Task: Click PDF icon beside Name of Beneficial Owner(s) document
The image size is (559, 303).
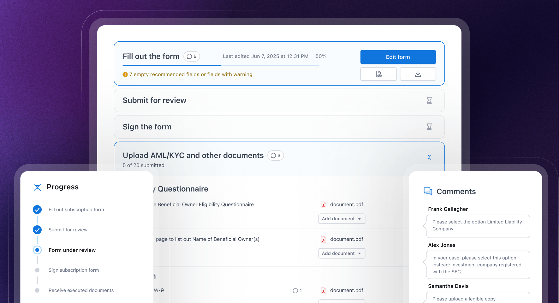Action: pyautogui.click(x=324, y=240)
